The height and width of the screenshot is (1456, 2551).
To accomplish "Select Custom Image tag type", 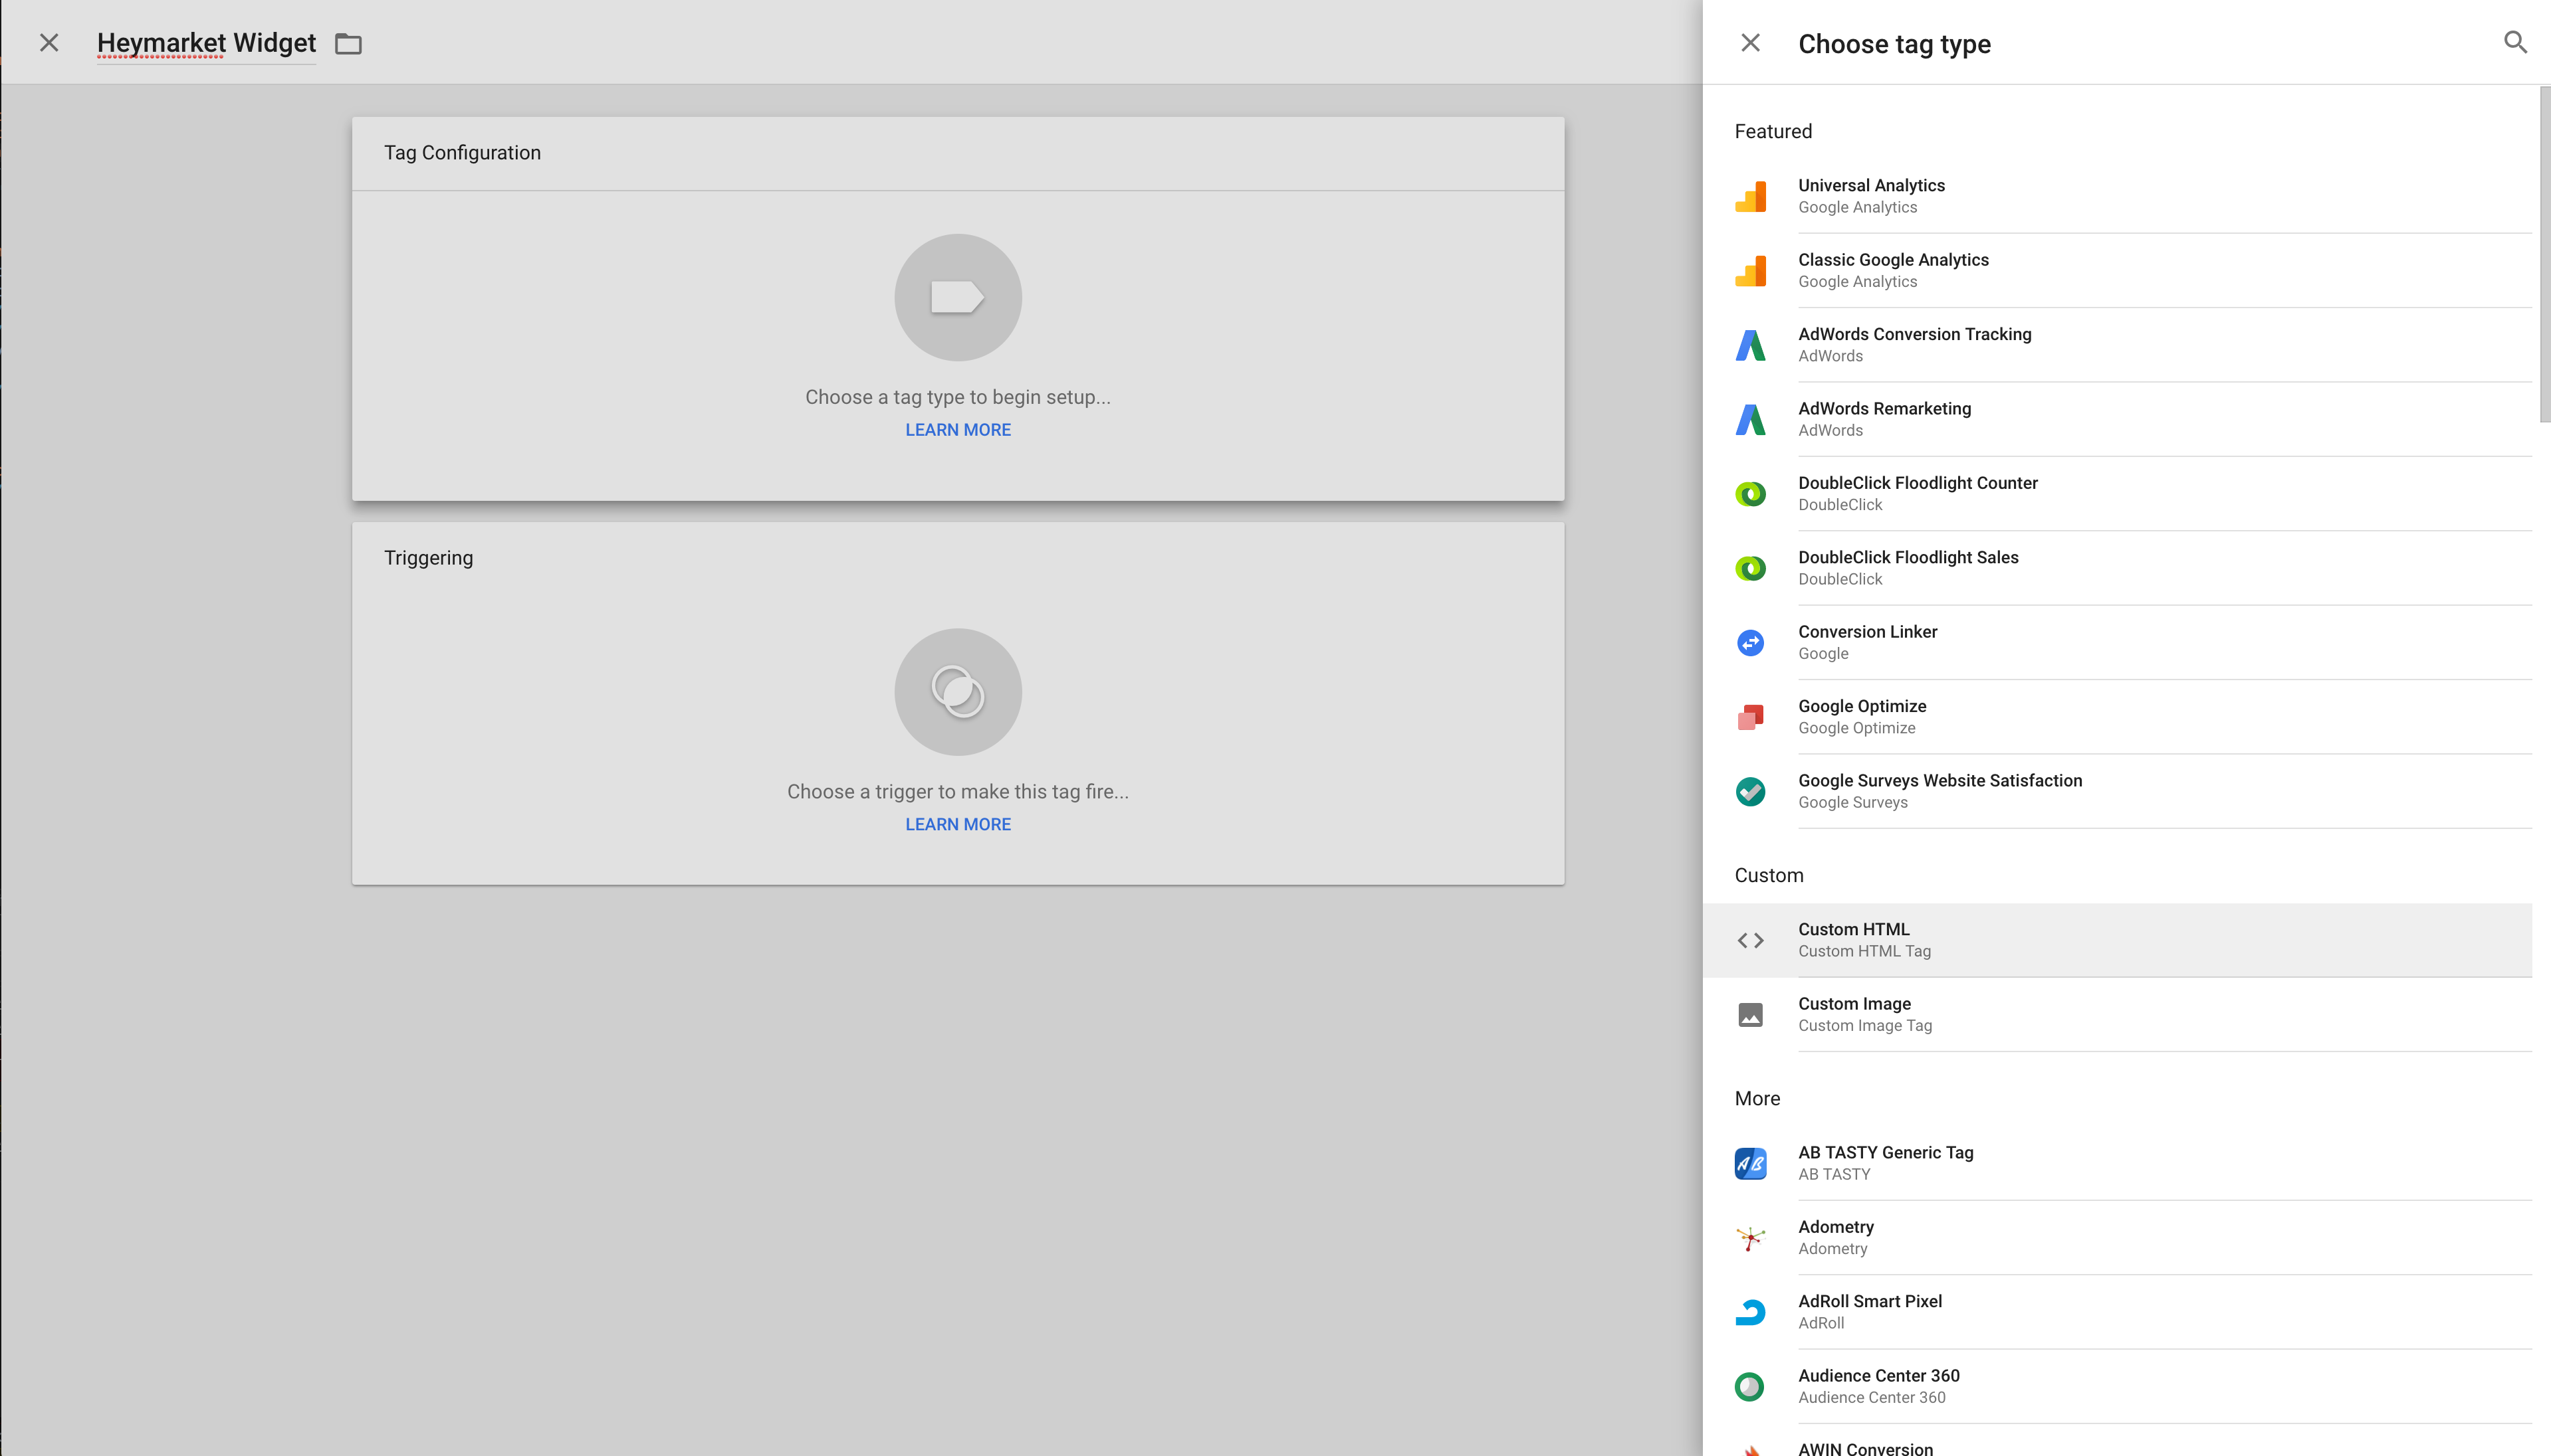I will click(x=2117, y=1015).
